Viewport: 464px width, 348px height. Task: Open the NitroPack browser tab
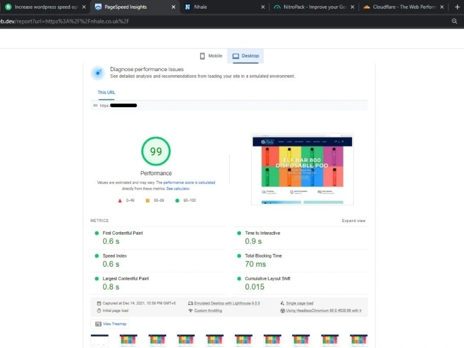[x=314, y=7]
